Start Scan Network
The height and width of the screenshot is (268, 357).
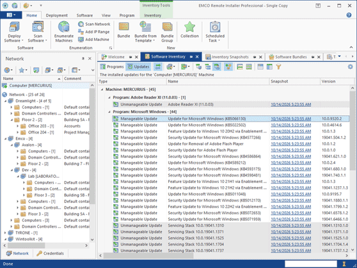click(94, 24)
